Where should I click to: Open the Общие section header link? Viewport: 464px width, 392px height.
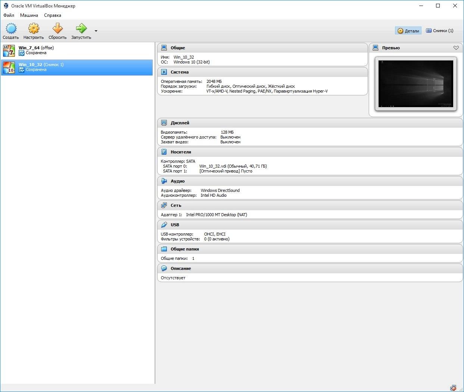(178, 48)
